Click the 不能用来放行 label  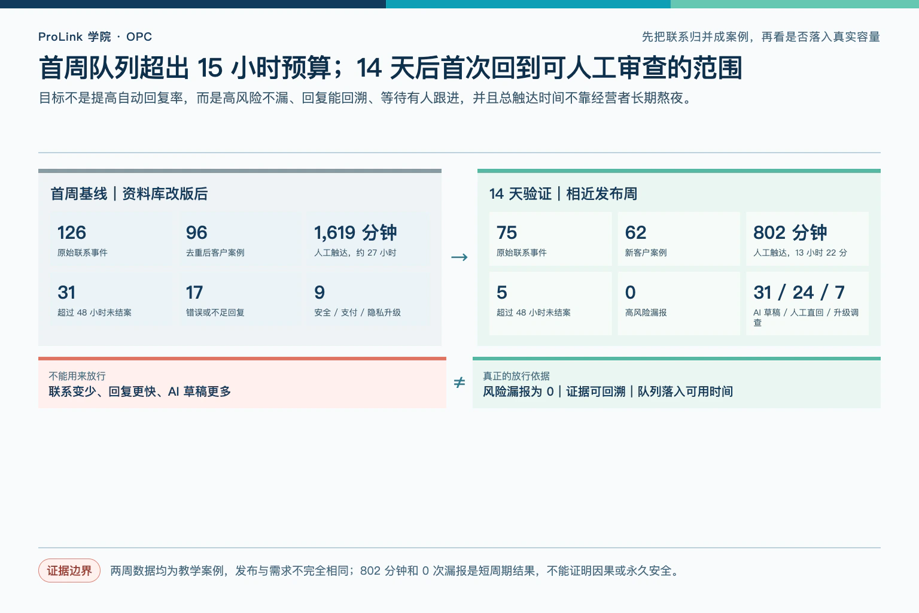77,376
